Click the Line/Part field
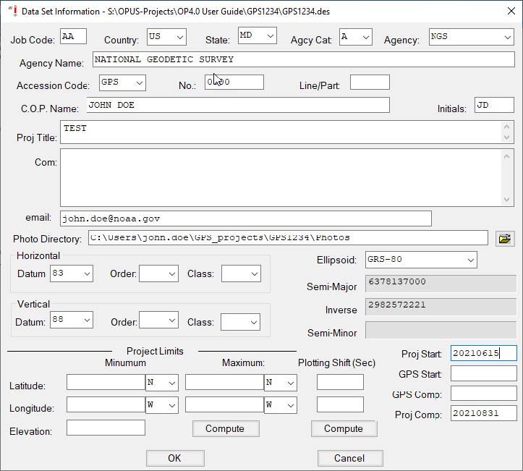Screen dimensions: 523x471 [x=370, y=82]
